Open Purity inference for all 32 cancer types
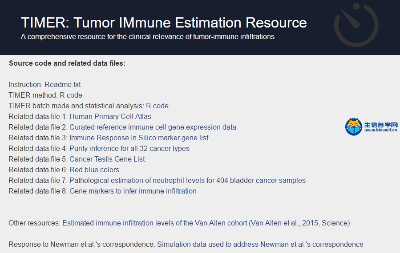The width and height of the screenshot is (400, 253). click(129, 148)
